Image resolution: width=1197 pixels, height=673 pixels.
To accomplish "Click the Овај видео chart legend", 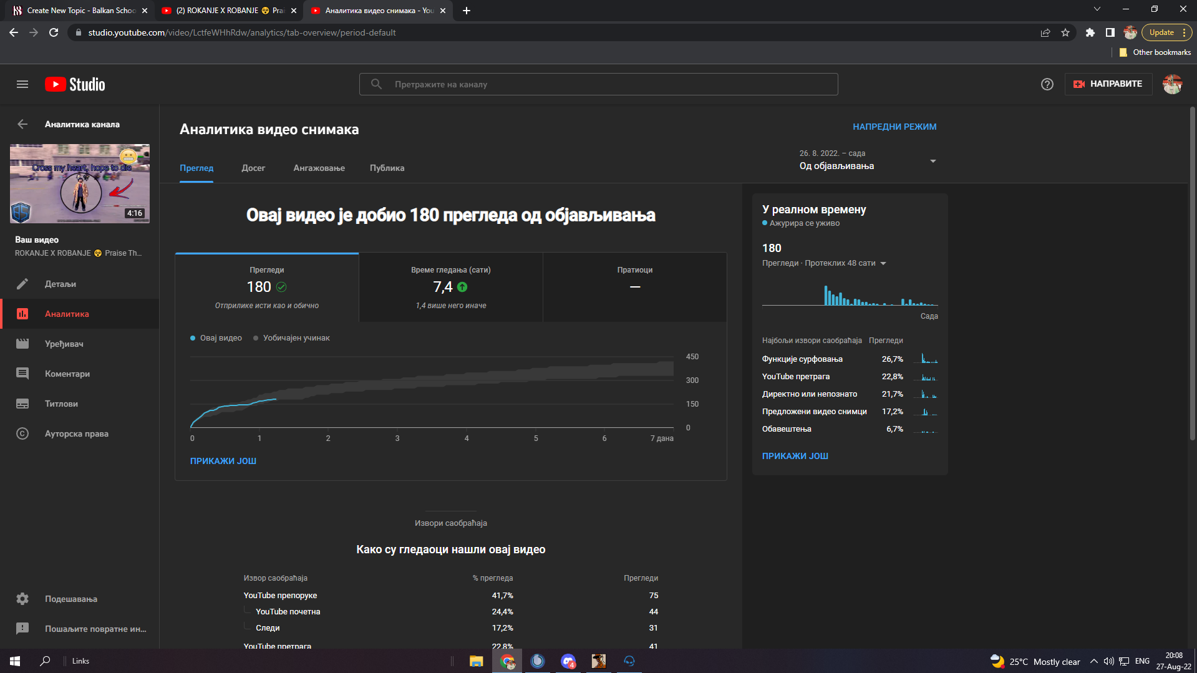I will coord(216,338).
